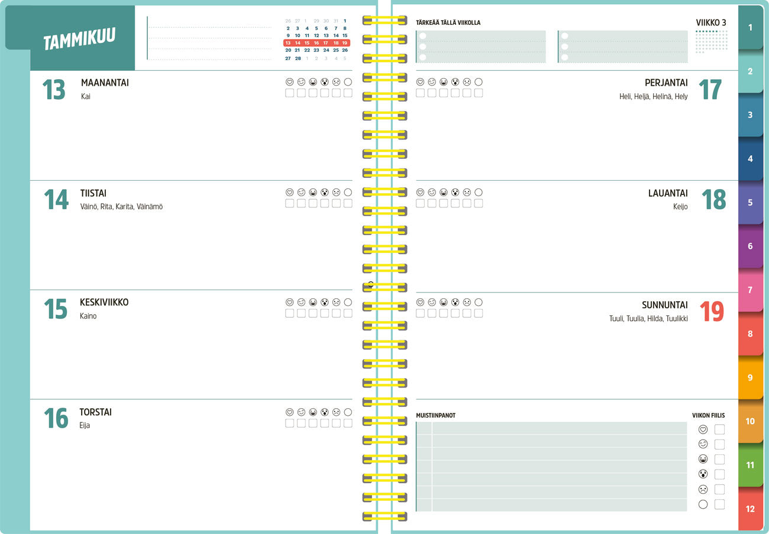This screenshot has width=769, height=534.
Task: Switch to month tab 6
Action: [751, 246]
